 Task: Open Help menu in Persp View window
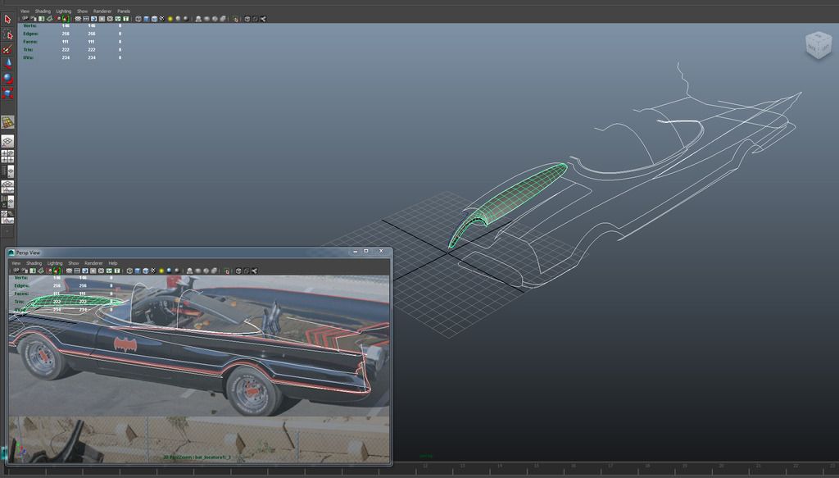point(113,263)
